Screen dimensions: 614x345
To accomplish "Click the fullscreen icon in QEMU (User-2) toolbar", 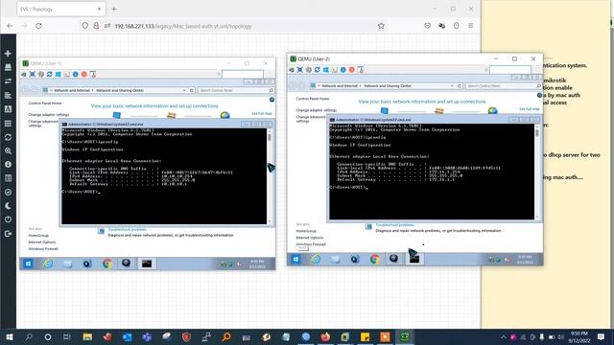I will (300, 70).
